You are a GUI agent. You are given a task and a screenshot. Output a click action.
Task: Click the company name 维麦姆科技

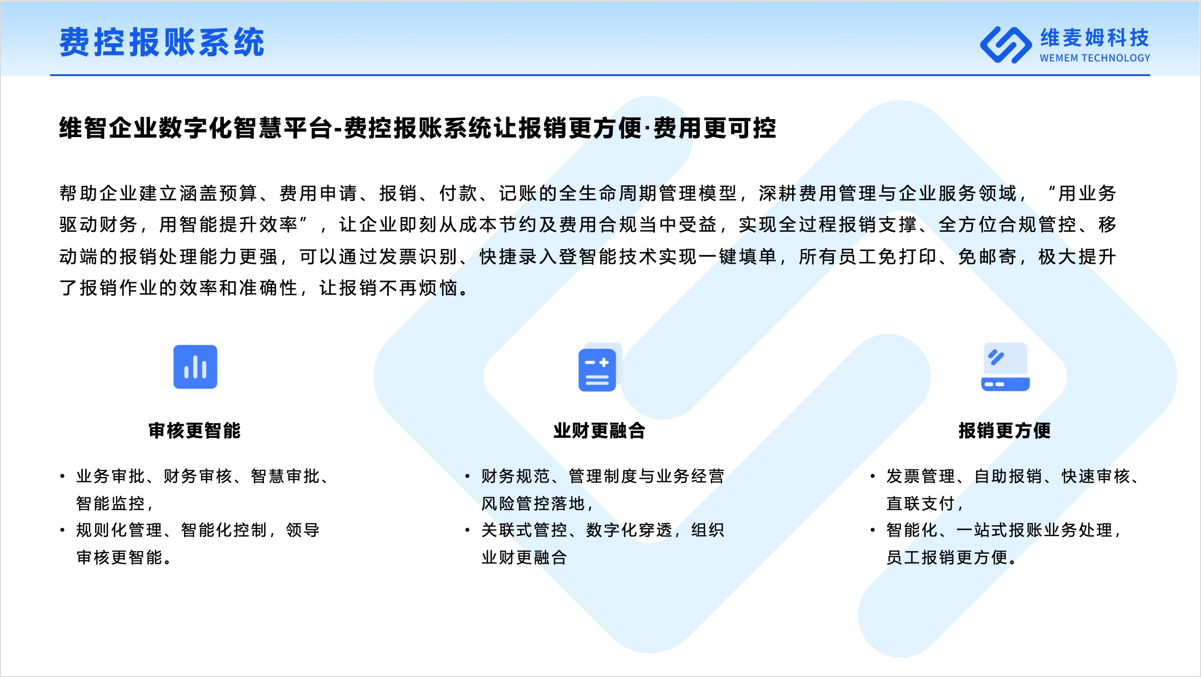point(1095,38)
